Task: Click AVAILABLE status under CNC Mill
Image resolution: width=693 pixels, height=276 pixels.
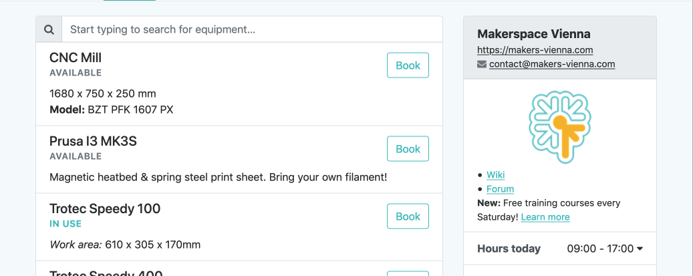Action: point(76,73)
